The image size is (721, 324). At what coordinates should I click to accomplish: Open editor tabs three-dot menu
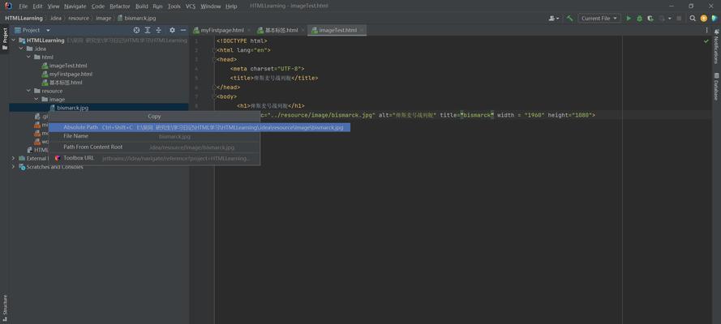706,30
